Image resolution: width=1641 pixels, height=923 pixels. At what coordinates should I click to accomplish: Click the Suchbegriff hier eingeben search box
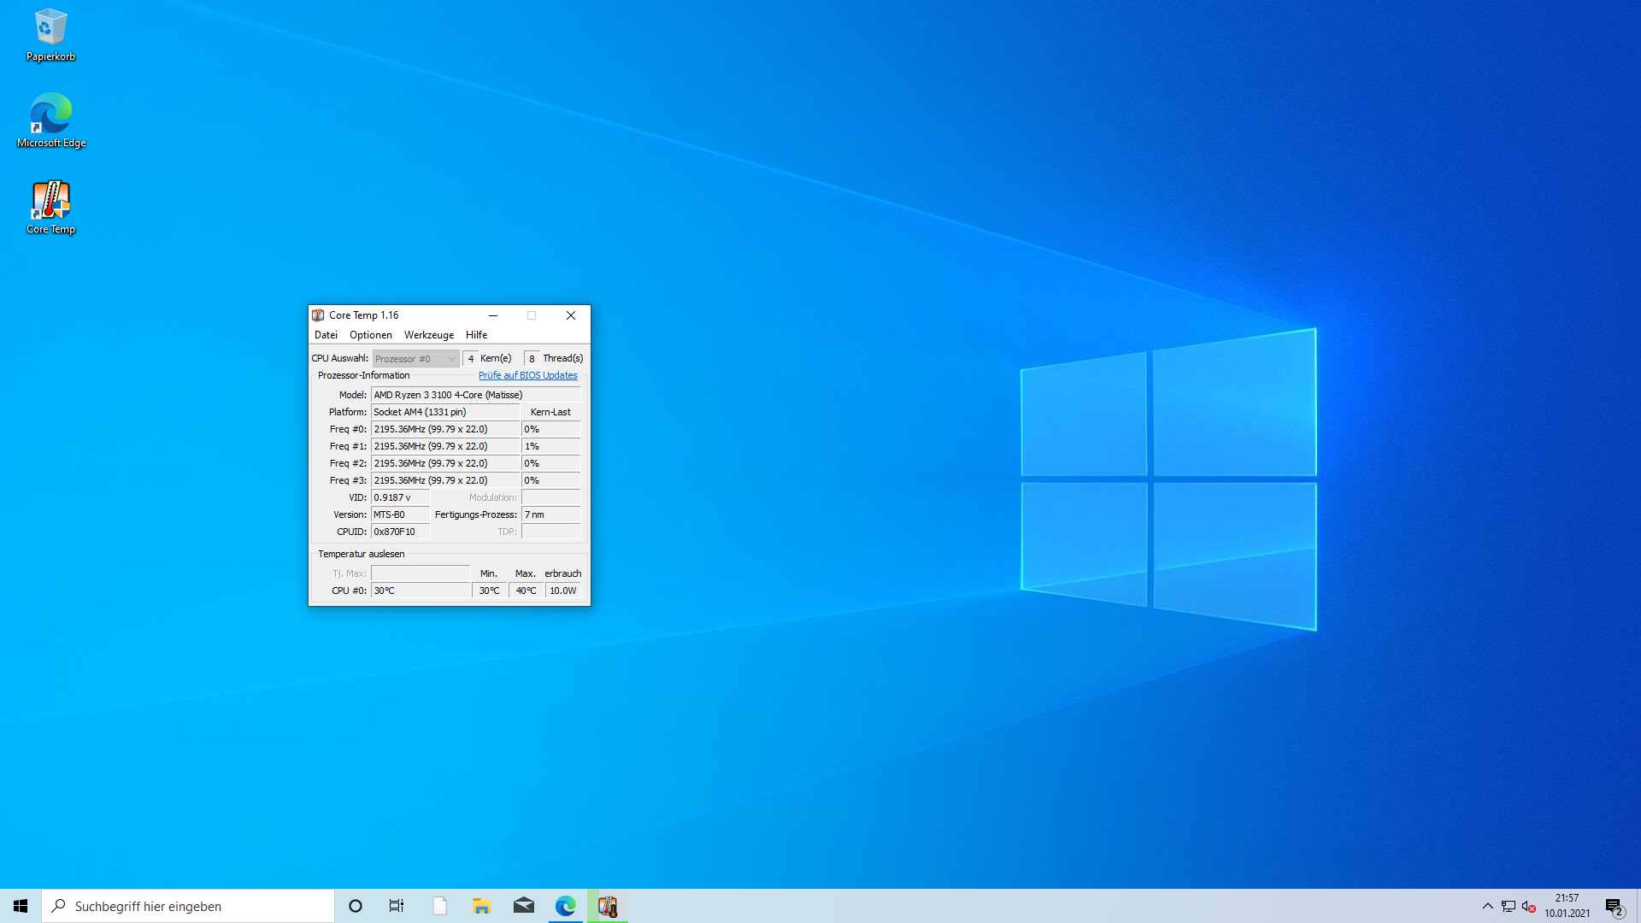[x=188, y=906]
